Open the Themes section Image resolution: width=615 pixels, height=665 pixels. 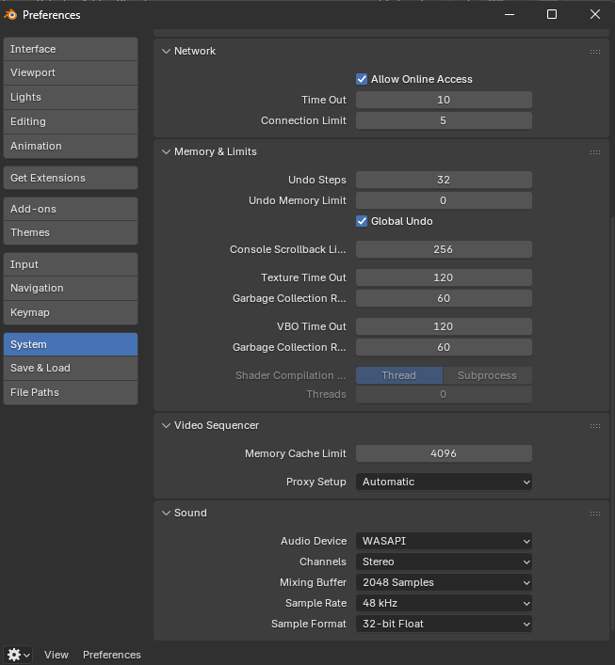pyautogui.click(x=71, y=232)
